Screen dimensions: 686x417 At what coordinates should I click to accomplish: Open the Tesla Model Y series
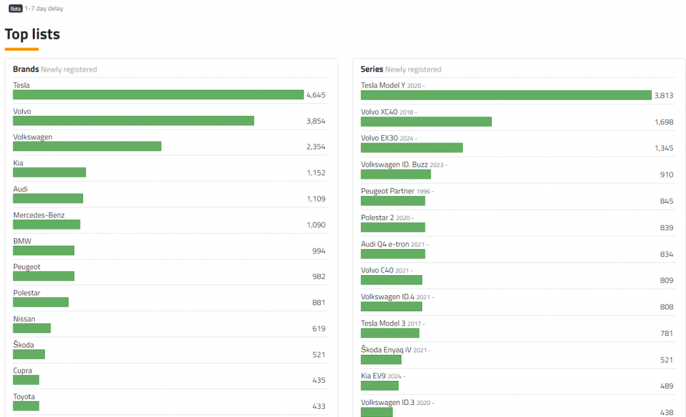coord(383,86)
